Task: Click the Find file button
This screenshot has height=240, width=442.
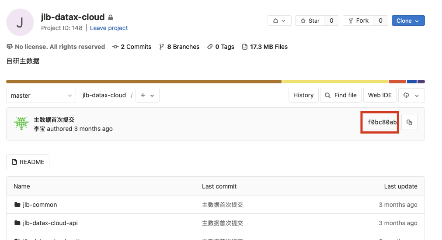Action: coord(341,96)
